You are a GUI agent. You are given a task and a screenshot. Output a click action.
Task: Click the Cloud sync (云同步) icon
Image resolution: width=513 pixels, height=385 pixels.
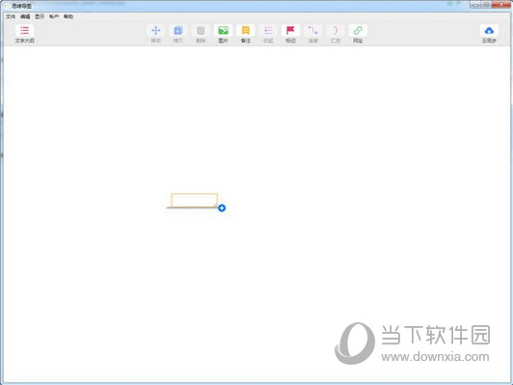click(489, 31)
